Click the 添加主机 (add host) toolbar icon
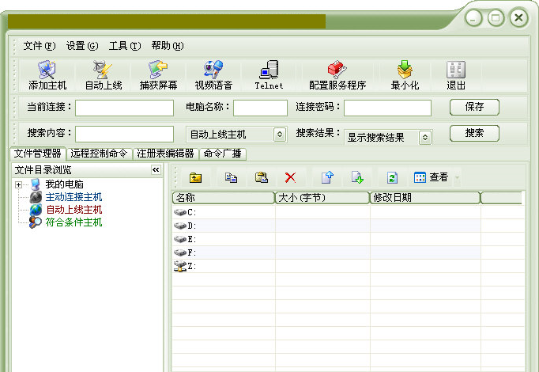Image resolution: width=539 pixels, height=372 pixels. tap(47, 75)
